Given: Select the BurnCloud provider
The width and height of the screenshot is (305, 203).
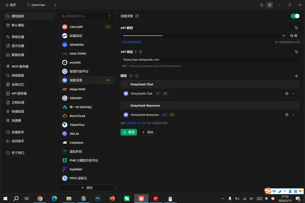Looking at the screenshot, I should point(87,116).
